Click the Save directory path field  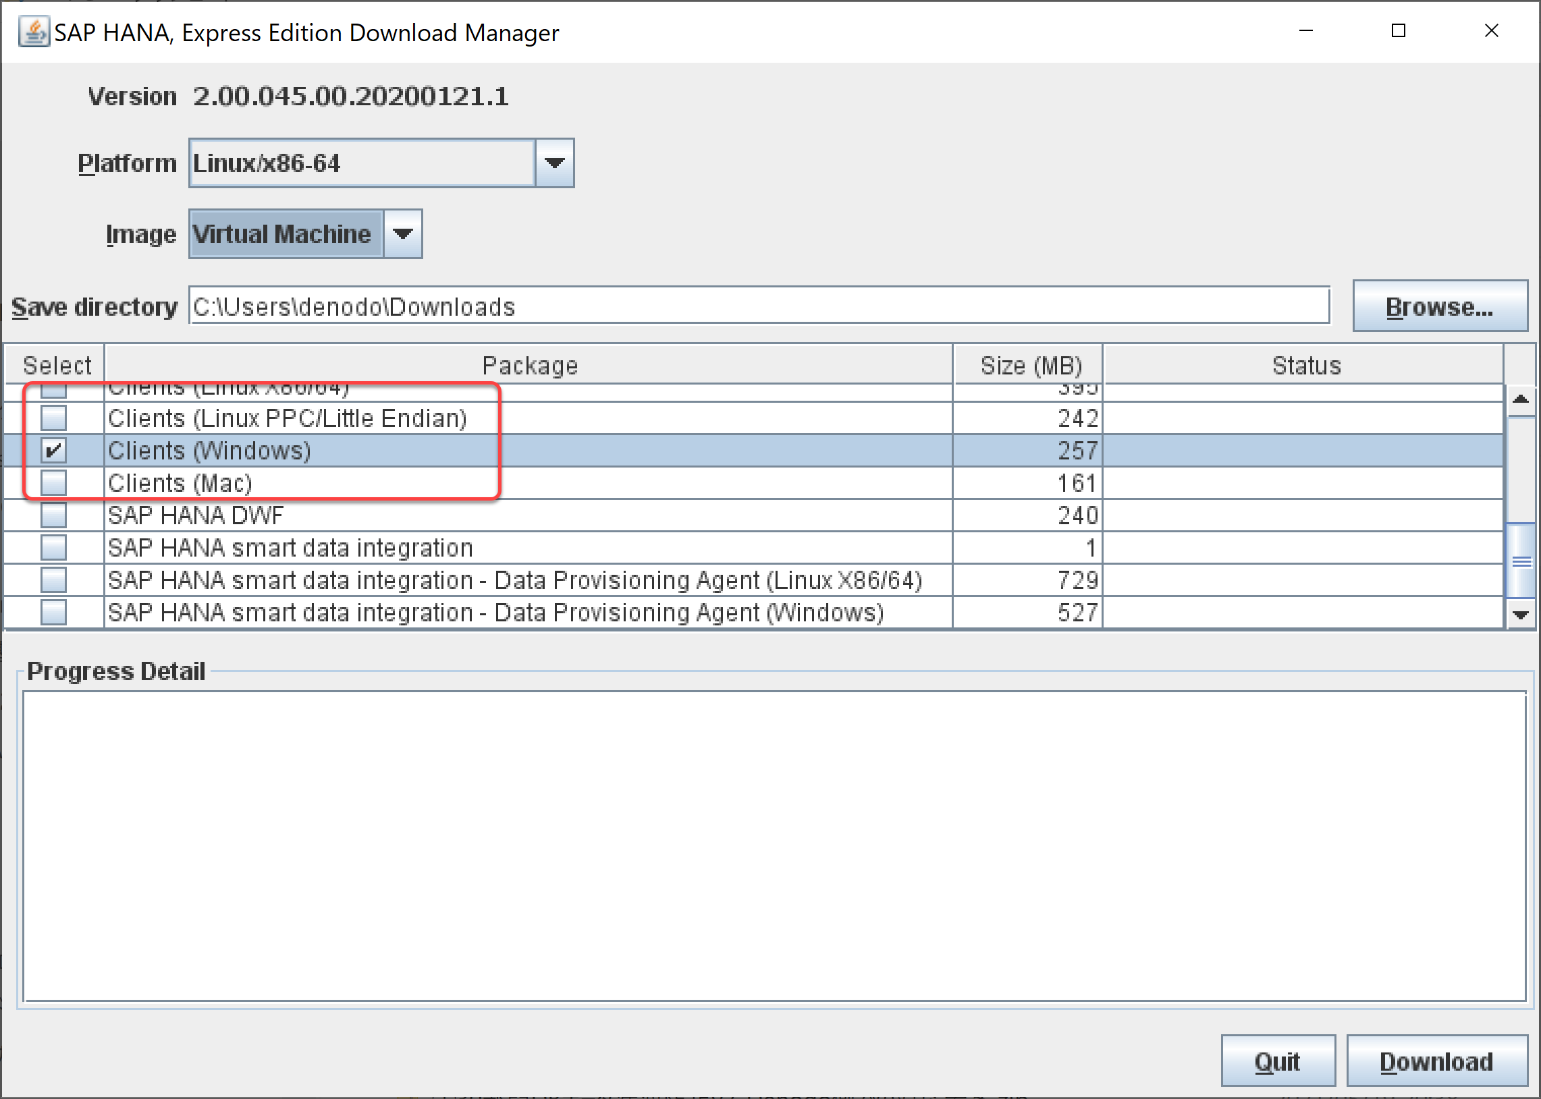pyautogui.click(x=759, y=306)
